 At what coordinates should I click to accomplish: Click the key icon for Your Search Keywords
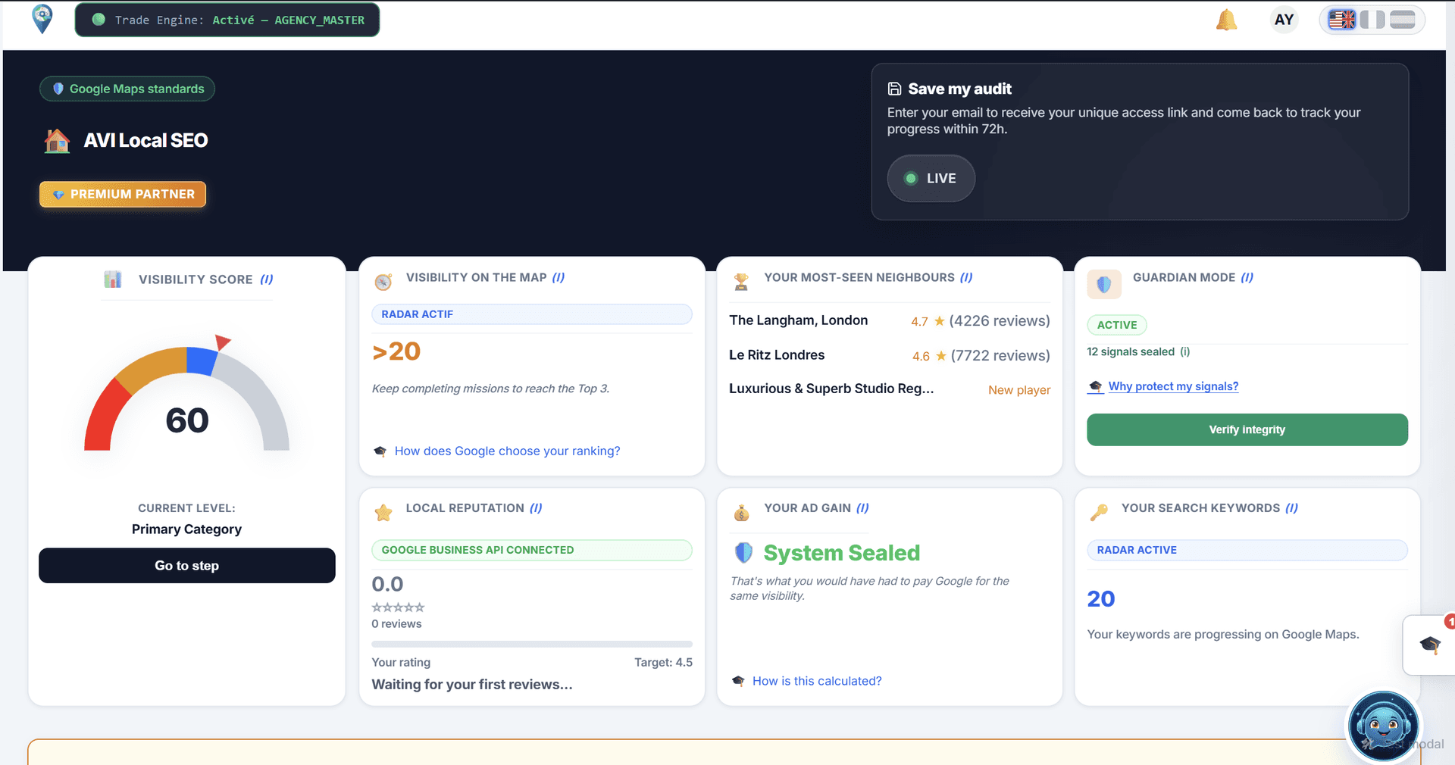1099,513
